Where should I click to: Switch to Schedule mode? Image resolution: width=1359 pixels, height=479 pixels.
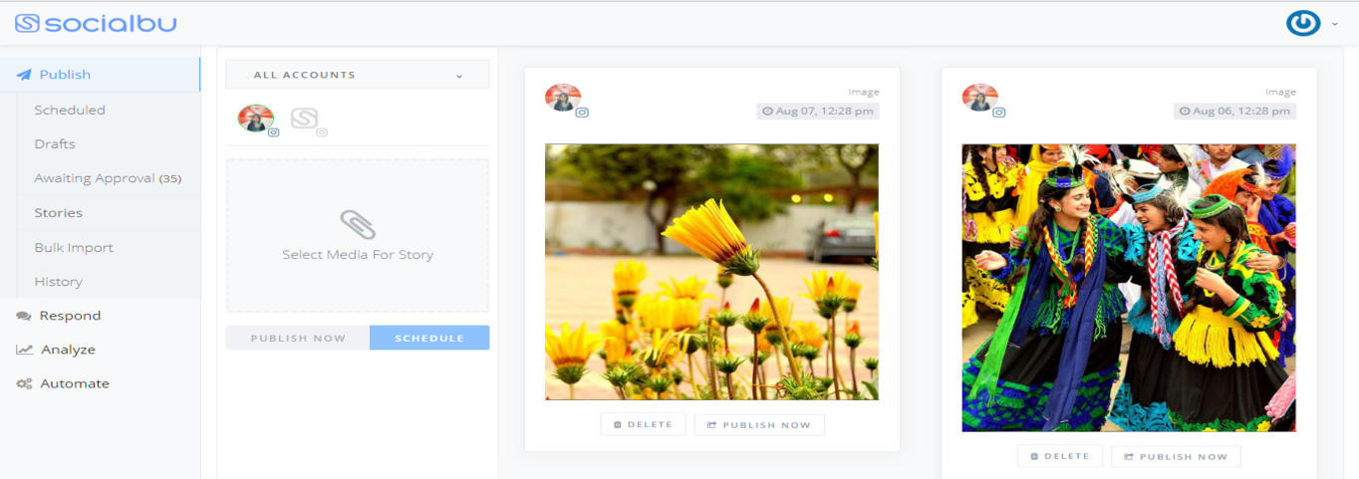click(429, 338)
